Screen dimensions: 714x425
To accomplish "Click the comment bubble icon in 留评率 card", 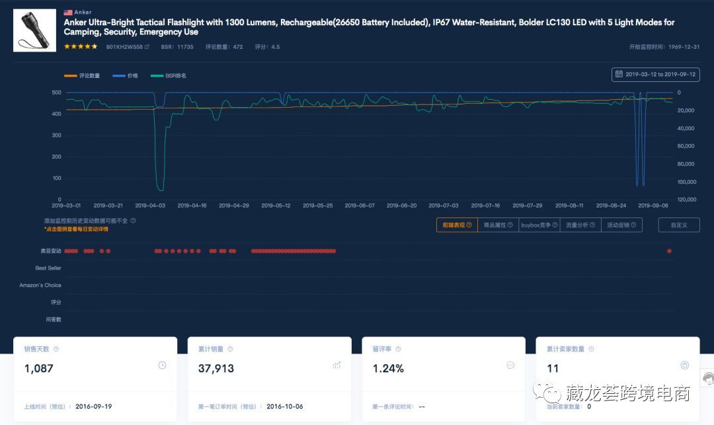I will pos(510,366).
